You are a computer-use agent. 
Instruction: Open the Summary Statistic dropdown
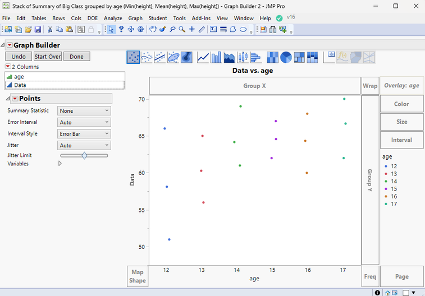click(84, 110)
